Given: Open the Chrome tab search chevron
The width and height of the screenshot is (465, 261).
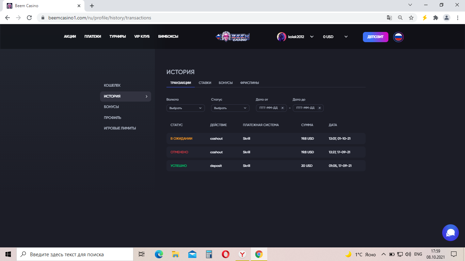Looking at the screenshot, I should pos(410,5).
